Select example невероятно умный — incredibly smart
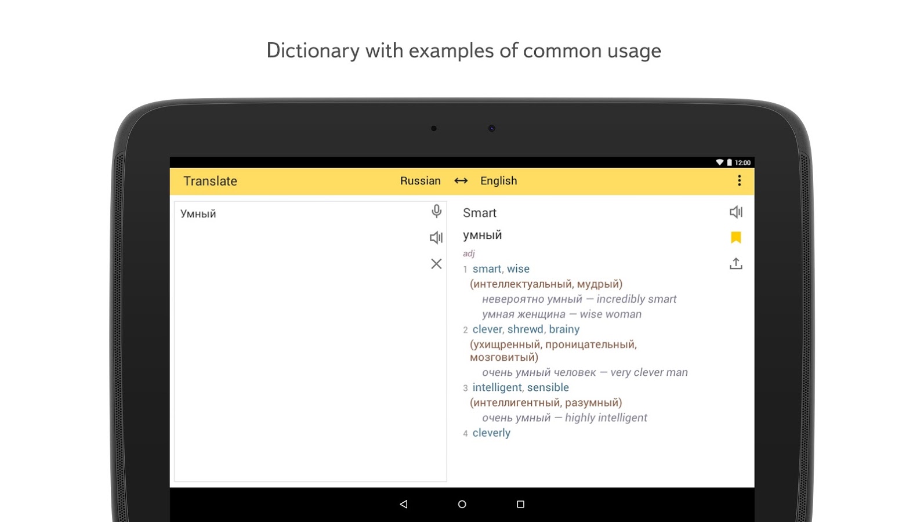The height and width of the screenshot is (522, 924). point(579,299)
